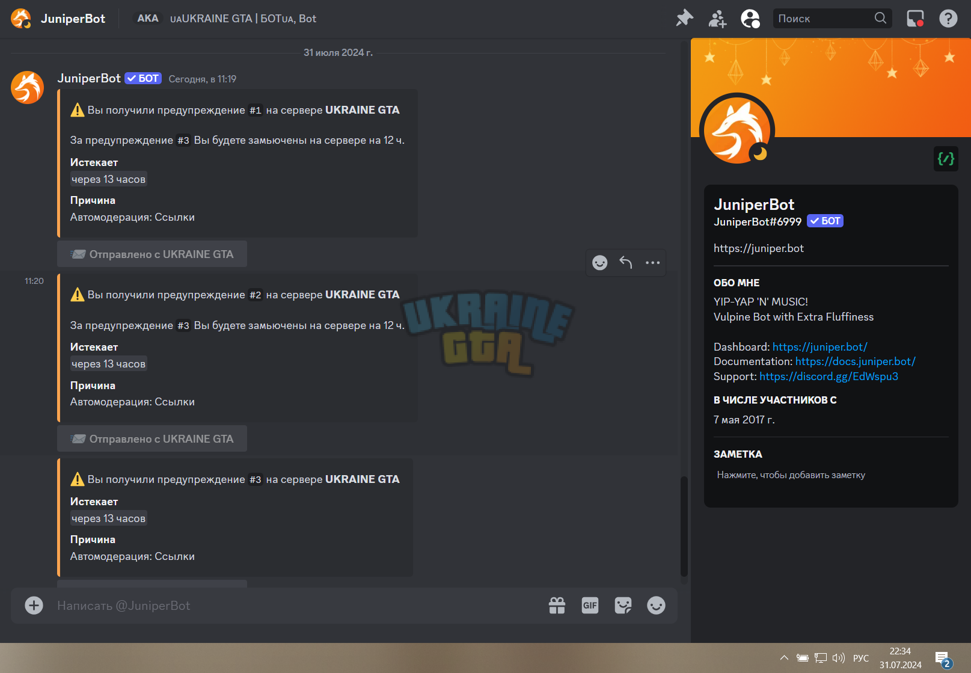Open the https://discord.gg/EdWspu3 support link
The width and height of the screenshot is (971, 673).
click(829, 376)
